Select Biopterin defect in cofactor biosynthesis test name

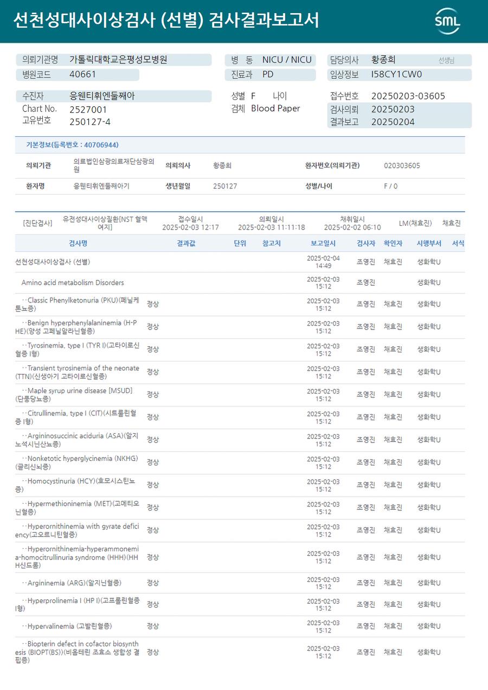click(77, 652)
